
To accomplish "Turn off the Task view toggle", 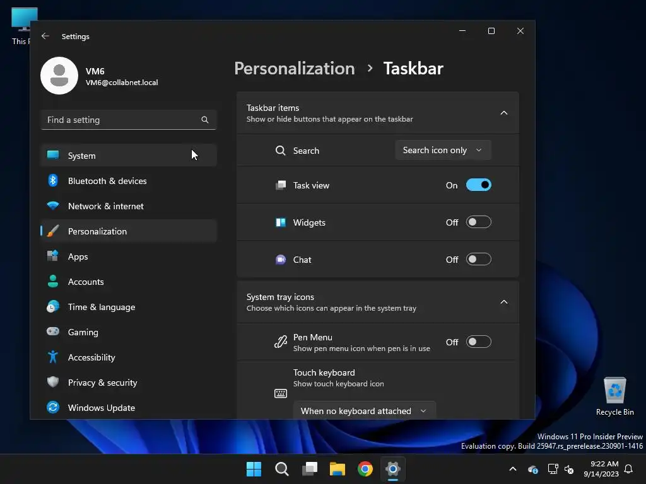I will pyautogui.click(x=479, y=185).
